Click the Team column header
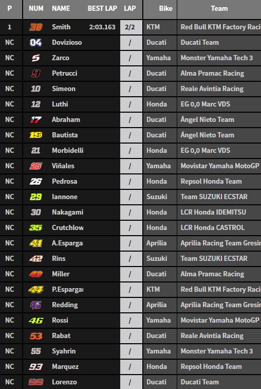Viewport: 261px width, 389px height. [x=219, y=8]
